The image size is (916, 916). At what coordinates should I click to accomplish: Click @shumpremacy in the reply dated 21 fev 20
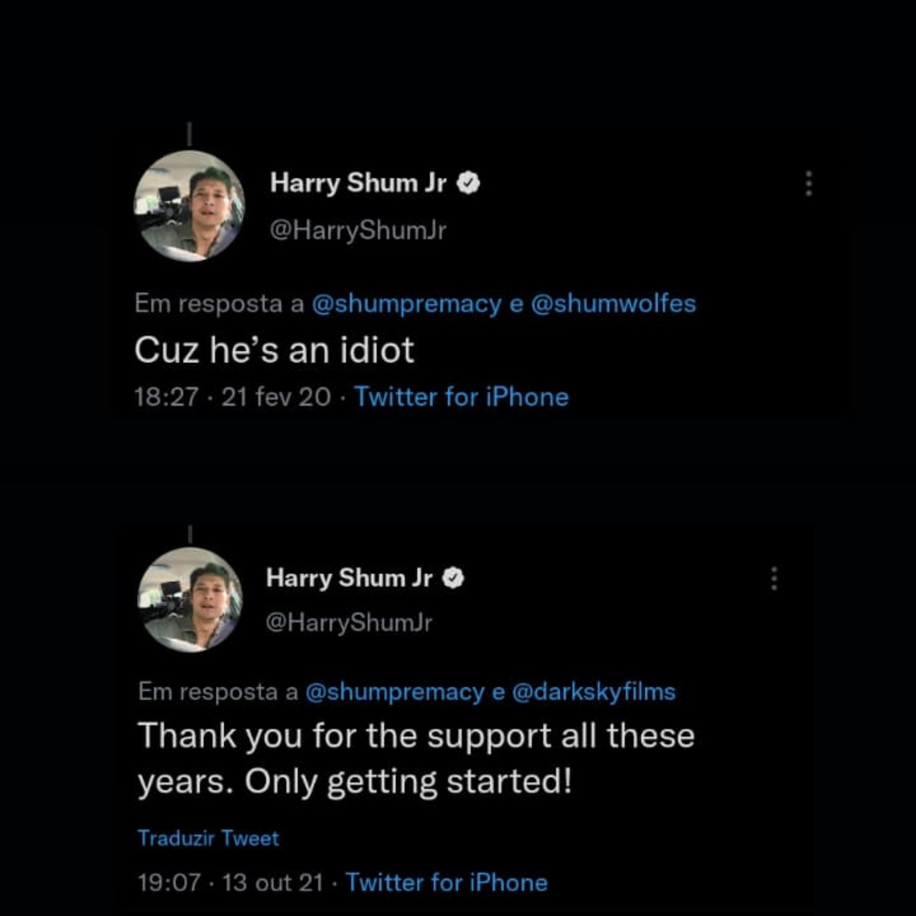pyautogui.click(x=406, y=304)
